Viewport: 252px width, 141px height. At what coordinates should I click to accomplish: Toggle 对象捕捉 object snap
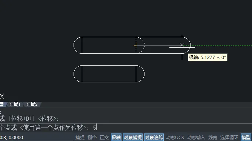(x=133, y=138)
